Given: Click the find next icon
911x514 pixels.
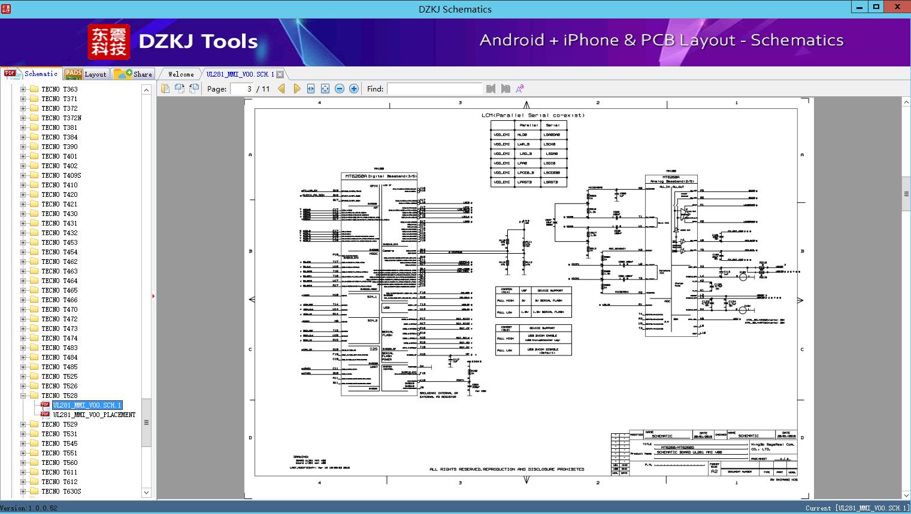Looking at the screenshot, I should (506, 89).
